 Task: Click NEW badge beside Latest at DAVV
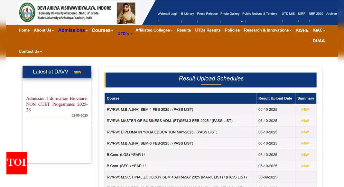[x=77, y=73]
